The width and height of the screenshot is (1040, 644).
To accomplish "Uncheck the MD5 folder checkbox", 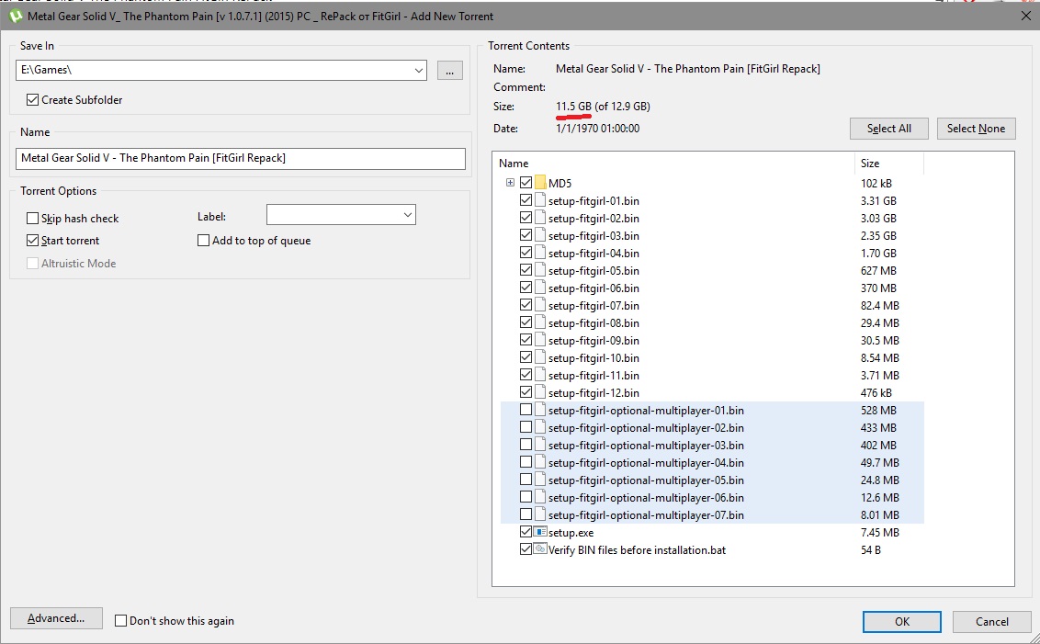I will 526,182.
